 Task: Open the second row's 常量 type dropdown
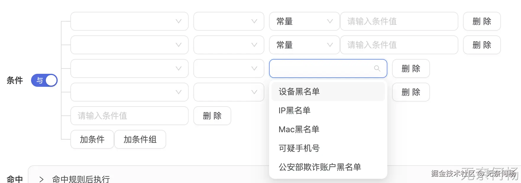click(304, 45)
